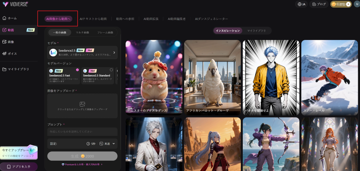This screenshot has height=171, width=360.
Task: Click the image upload icon
Action: tap(82, 104)
